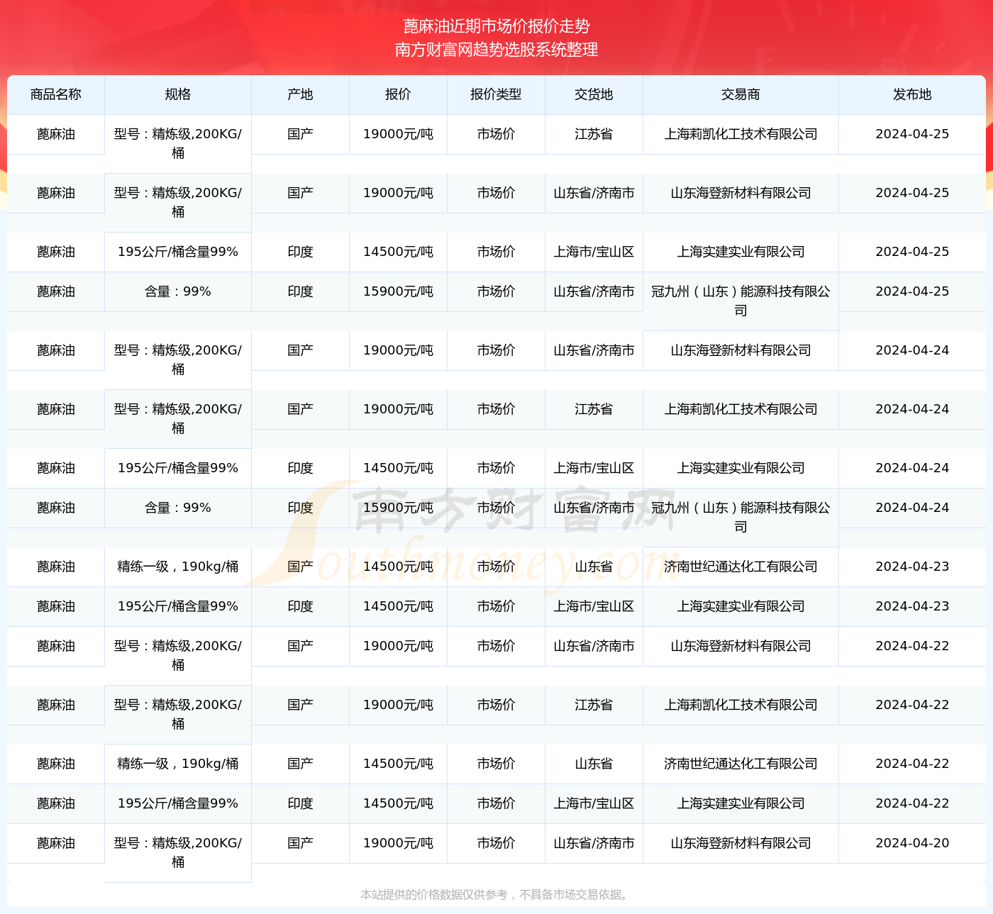Viewport: 993px width, 914px height.
Task: Click the 商品名称 column header
Action: [56, 94]
